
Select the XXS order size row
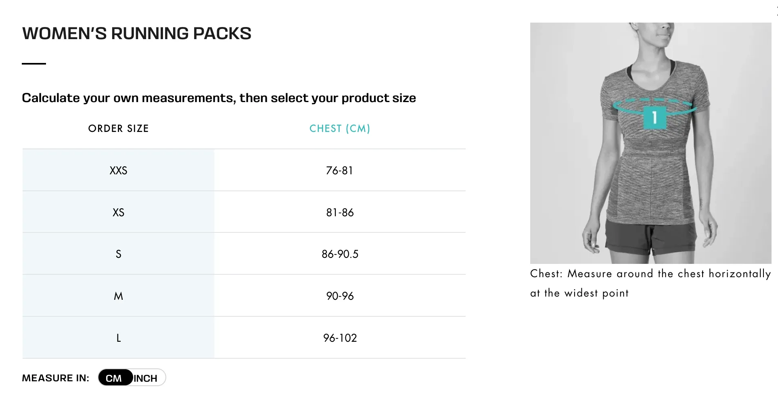pos(244,170)
